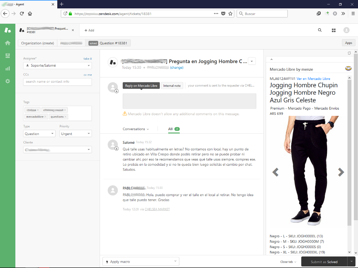This screenshot has width=358, height=268.
Task: Open the Reporting bar chart icon
Action: coord(7,68)
